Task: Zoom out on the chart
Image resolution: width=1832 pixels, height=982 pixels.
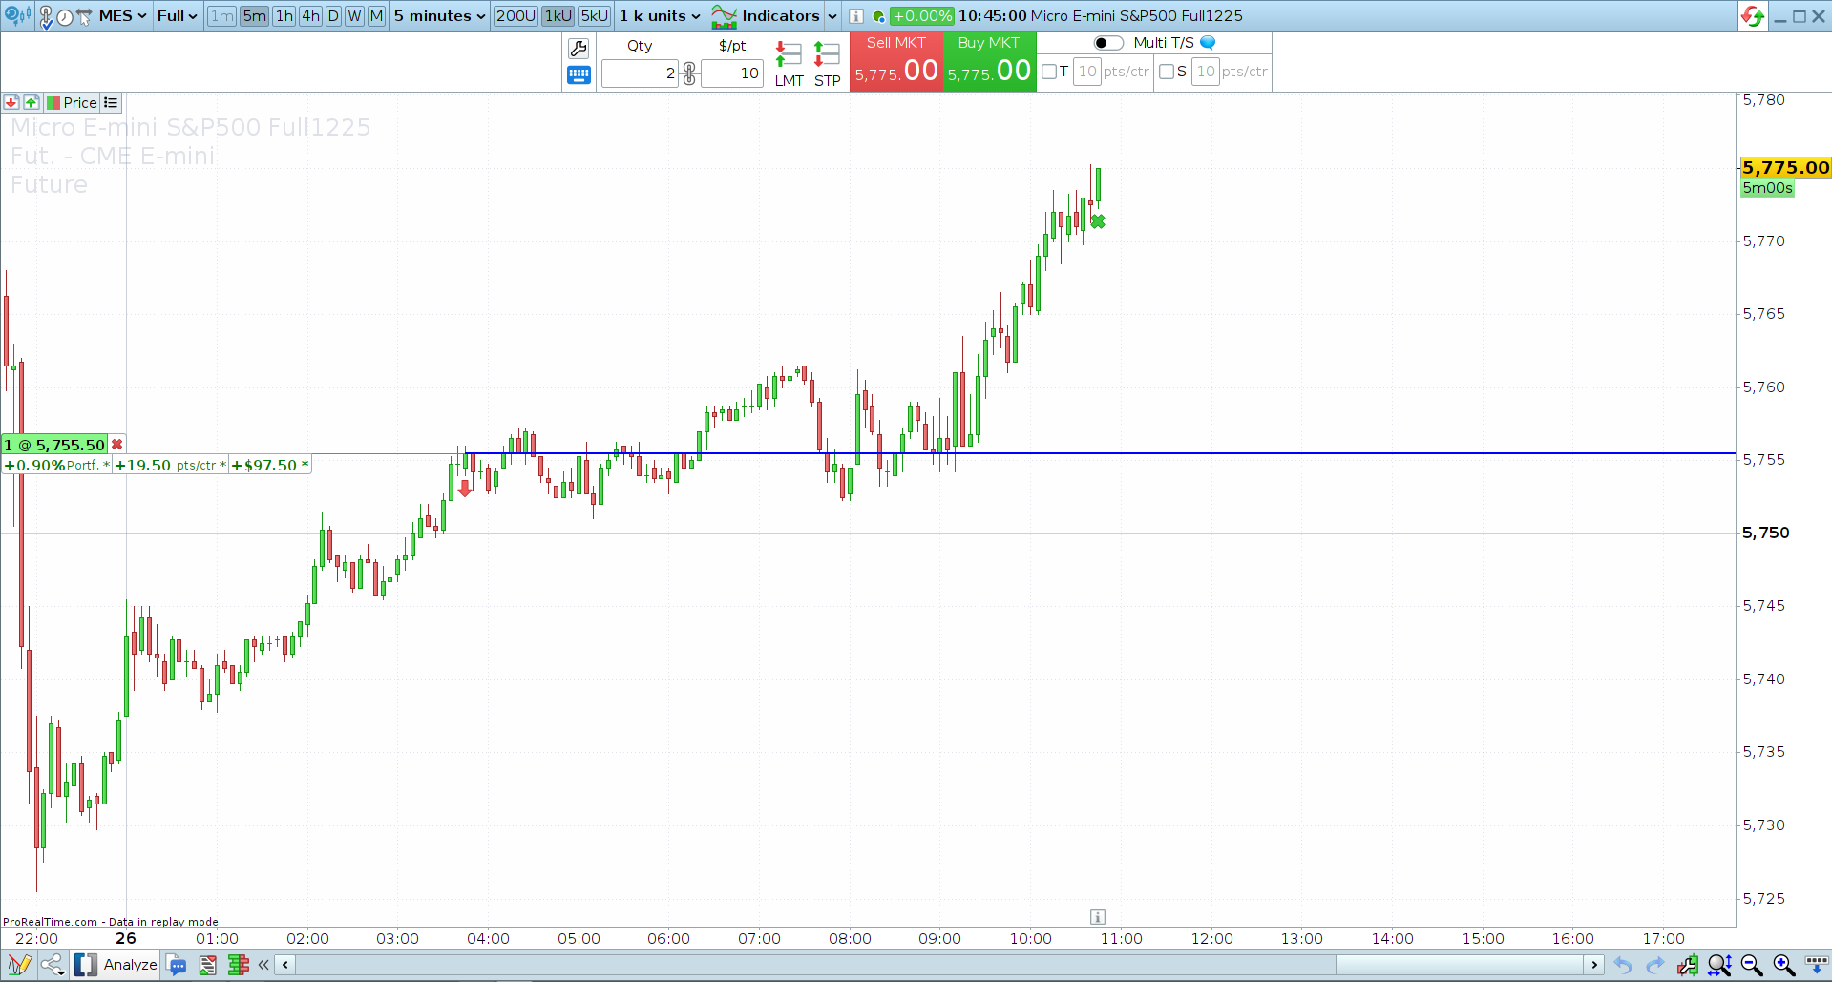Action: pos(1752,965)
